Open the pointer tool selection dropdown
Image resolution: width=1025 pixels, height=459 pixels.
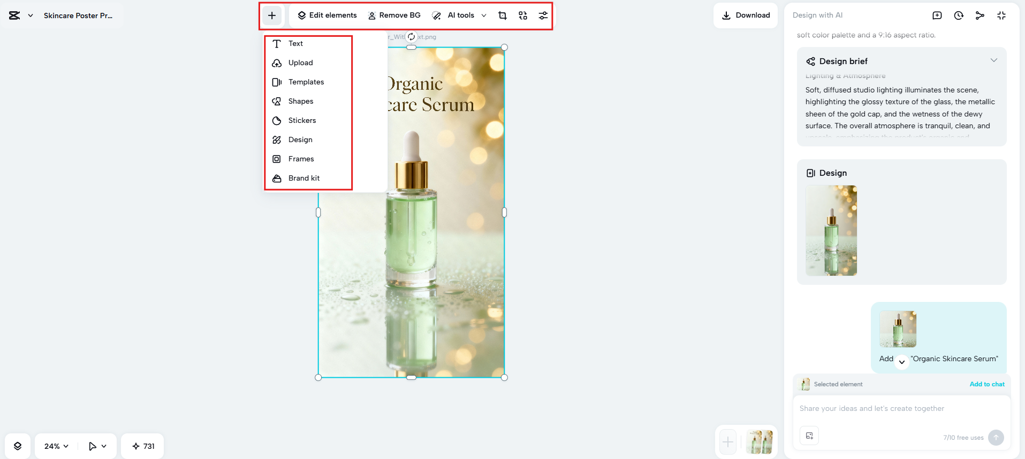pyautogui.click(x=97, y=446)
